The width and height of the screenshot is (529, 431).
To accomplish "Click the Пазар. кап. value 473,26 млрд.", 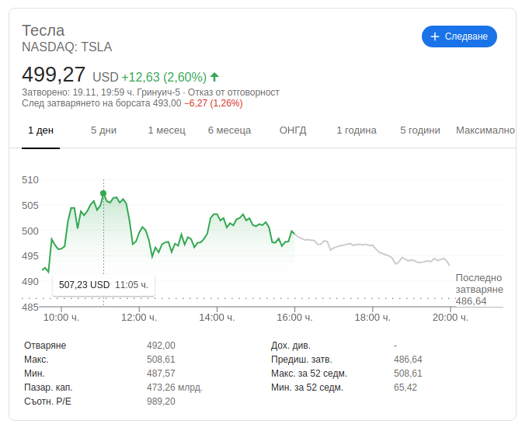I will (175, 388).
